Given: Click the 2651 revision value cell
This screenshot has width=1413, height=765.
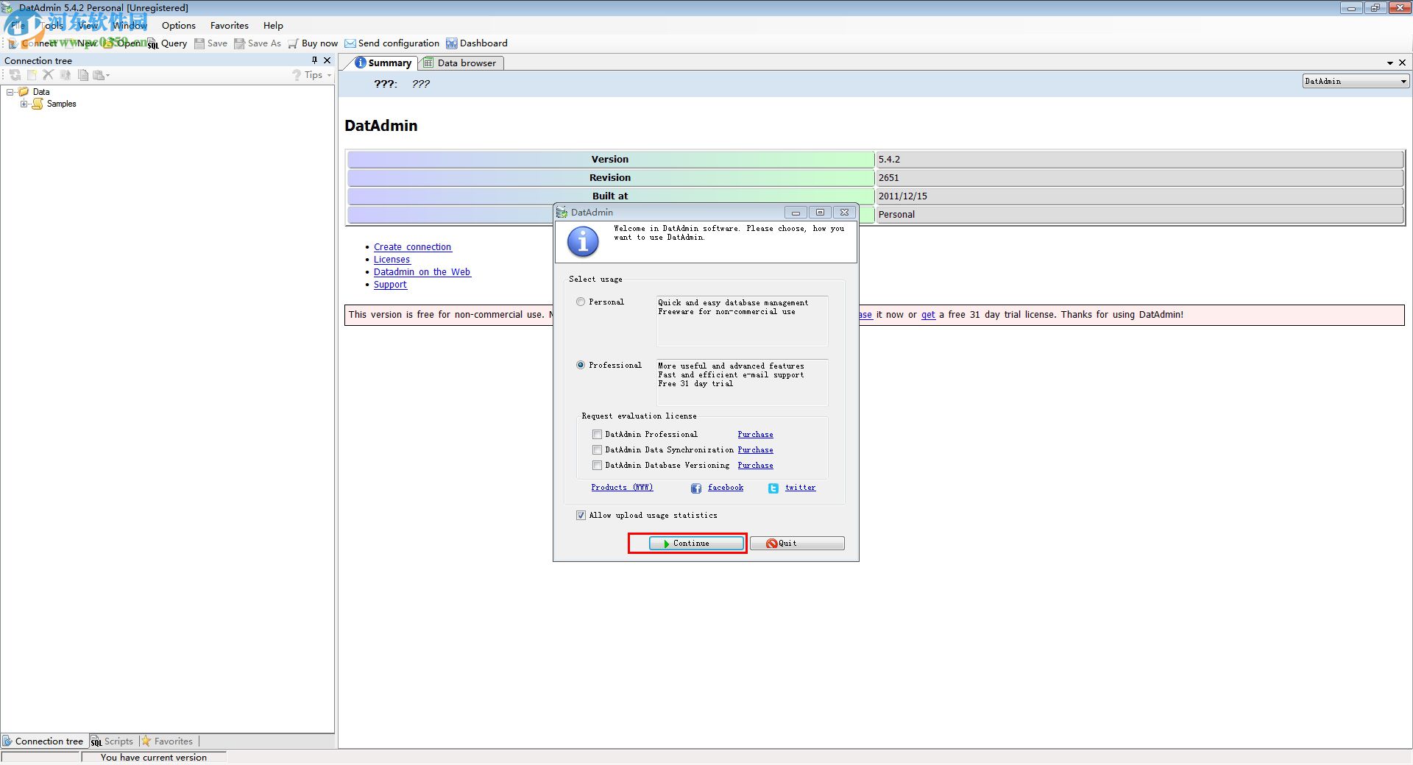Looking at the screenshot, I should tap(1140, 178).
